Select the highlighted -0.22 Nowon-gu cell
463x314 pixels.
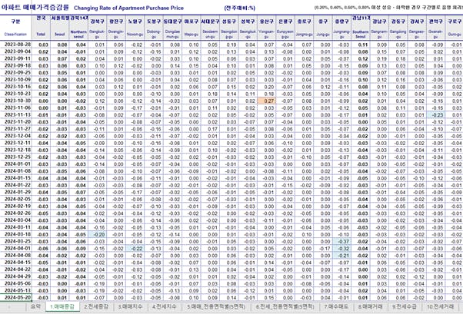click(135, 248)
